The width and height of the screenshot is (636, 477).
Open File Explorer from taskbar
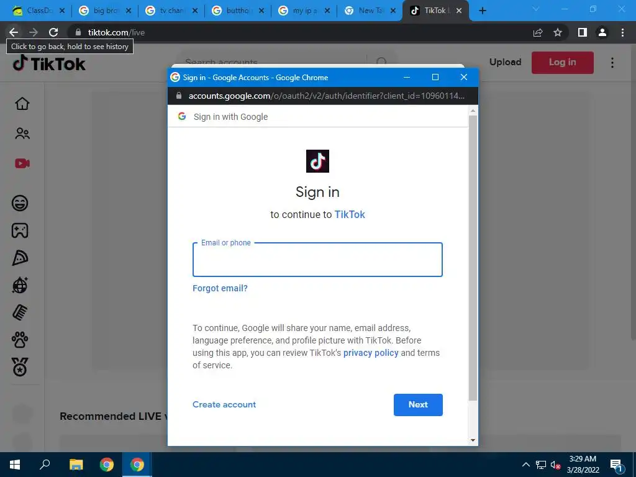point(76,465)
